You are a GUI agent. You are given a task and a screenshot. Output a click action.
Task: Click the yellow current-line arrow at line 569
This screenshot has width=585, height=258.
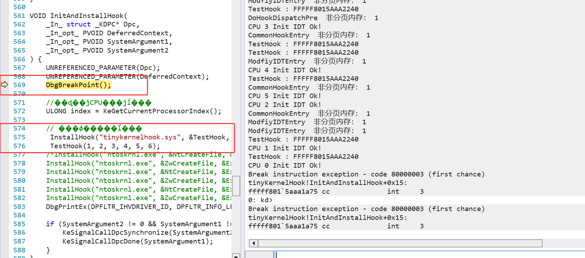[x=5, y=85]
